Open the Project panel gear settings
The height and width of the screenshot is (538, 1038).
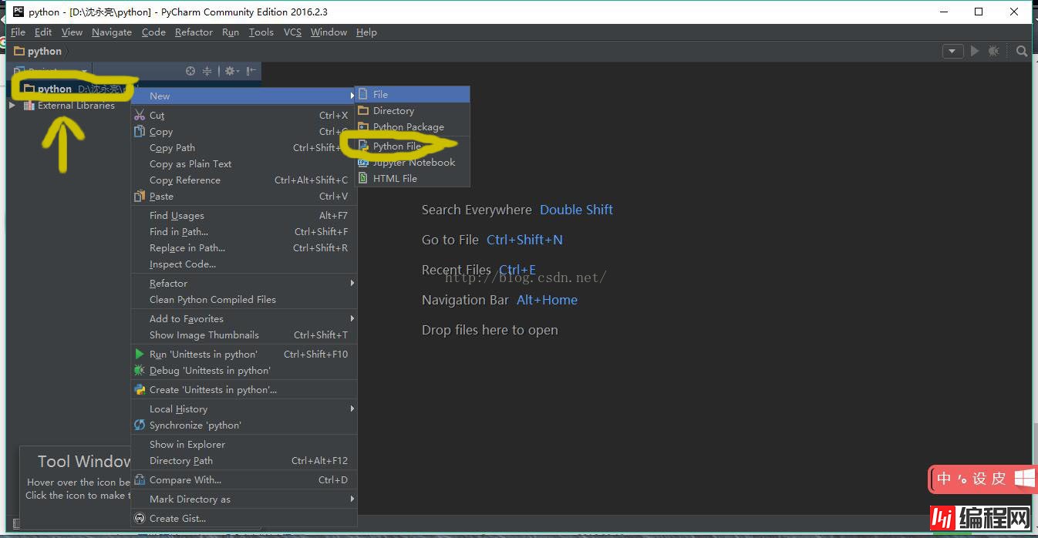click(230, 71)
